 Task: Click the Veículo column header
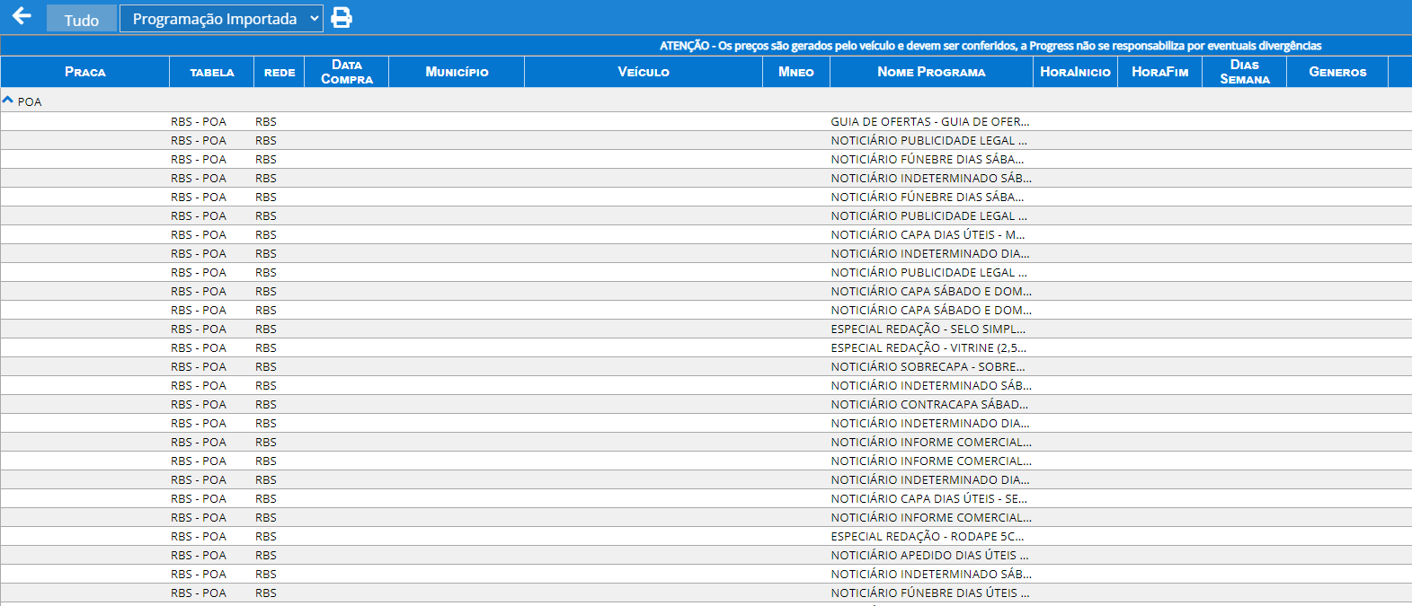[644, 72]
